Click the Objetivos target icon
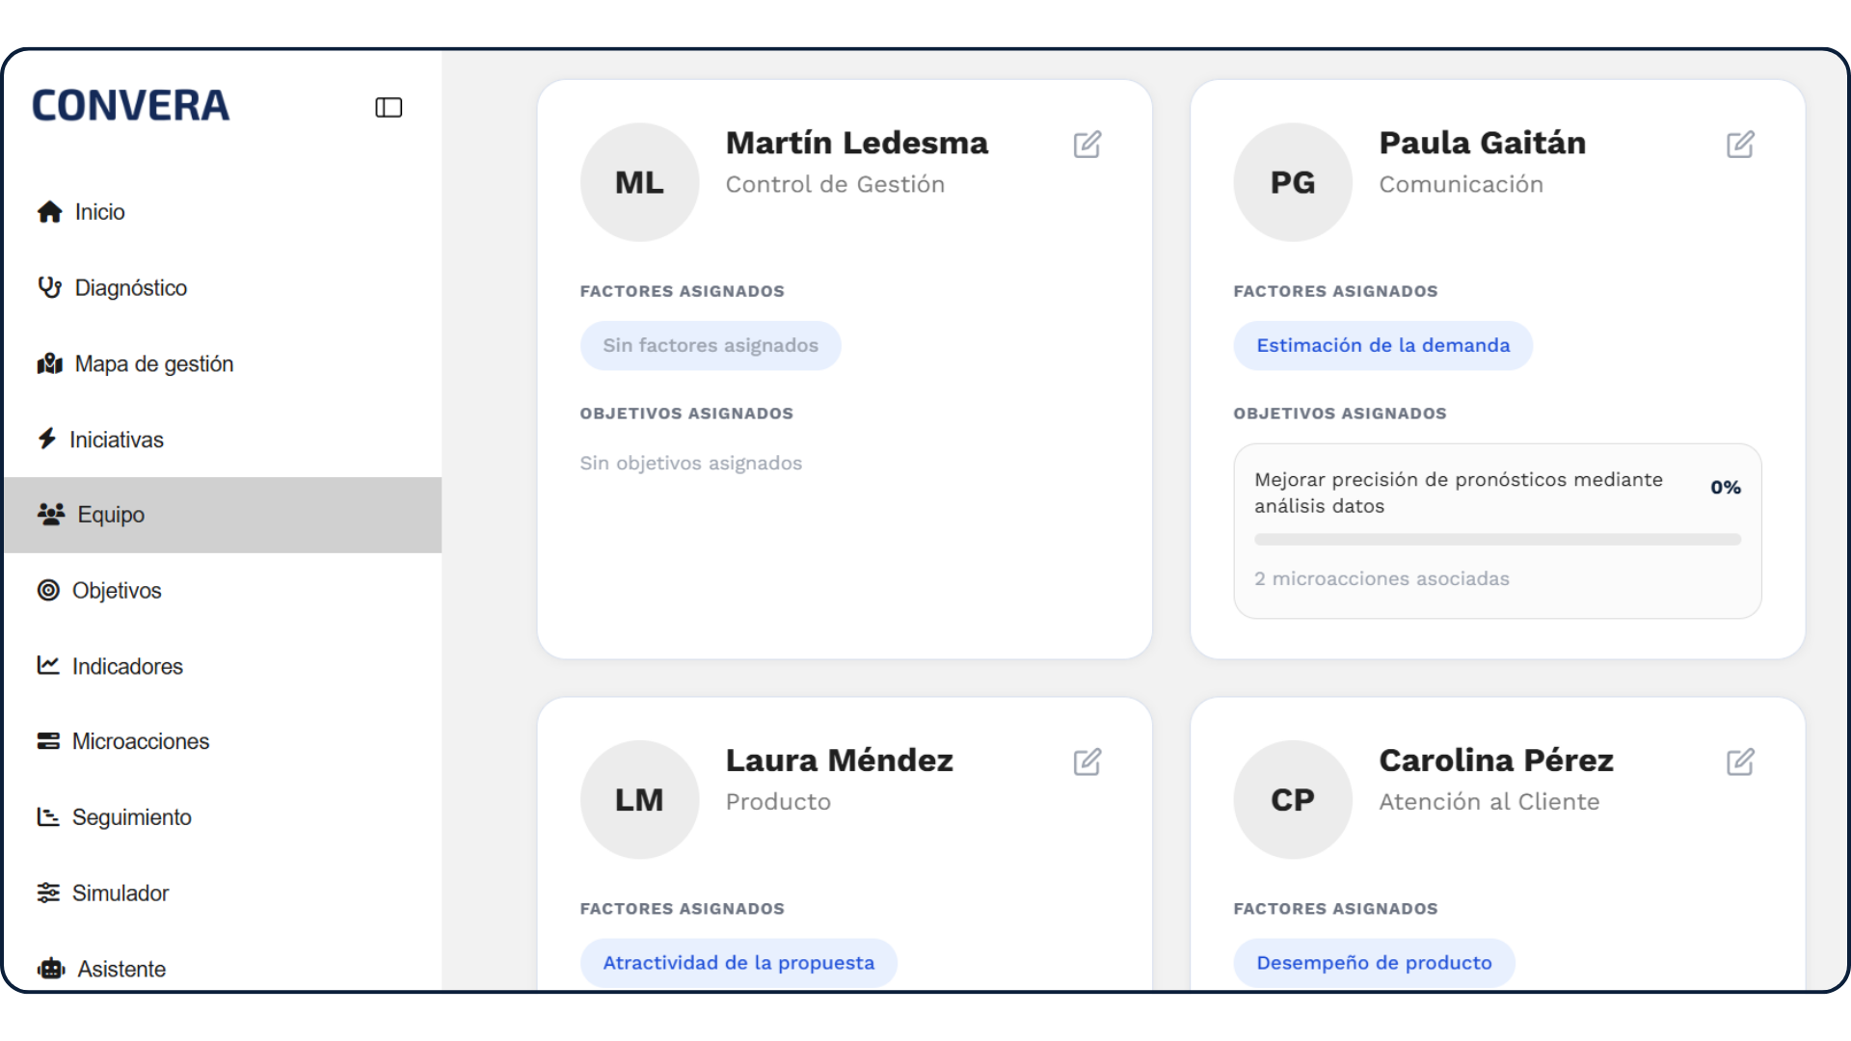This screenshot has width=1851, height=1041. (48, 590)
